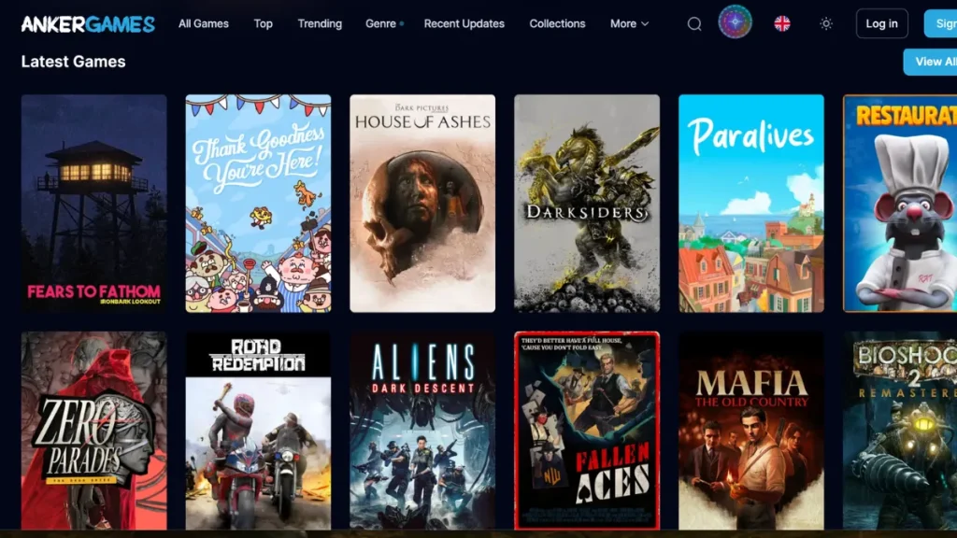Viewport: 957px width, 538px height.
Task: Open Mafia The Old Country cover
Action: pyautogui.click(x=751, y=431)
